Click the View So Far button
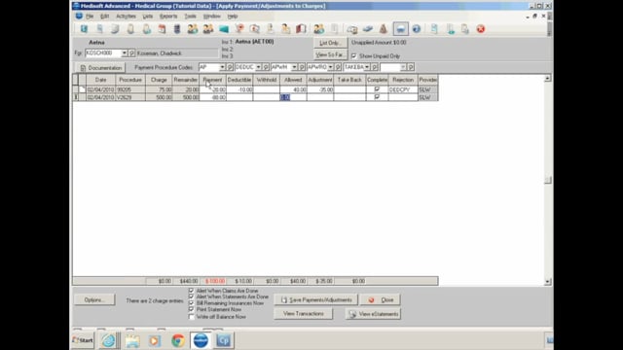 point(330,54)
